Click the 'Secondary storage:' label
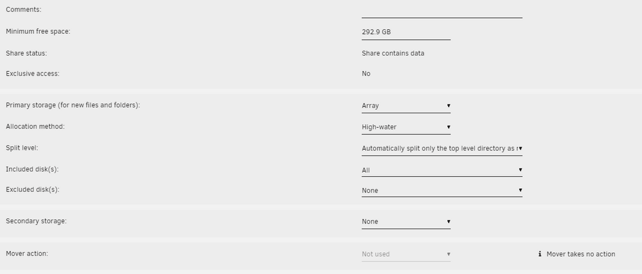 click(36, 221)
